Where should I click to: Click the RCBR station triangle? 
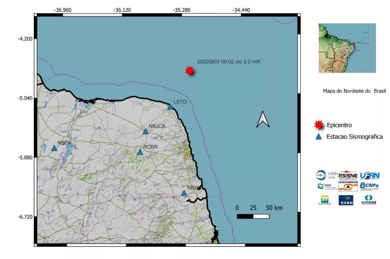[x=140, y=152]
